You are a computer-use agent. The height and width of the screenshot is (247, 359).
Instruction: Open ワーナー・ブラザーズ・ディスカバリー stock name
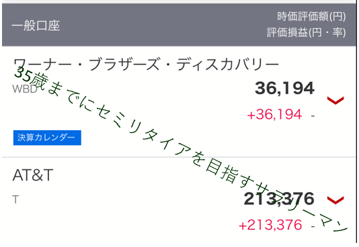146,64
